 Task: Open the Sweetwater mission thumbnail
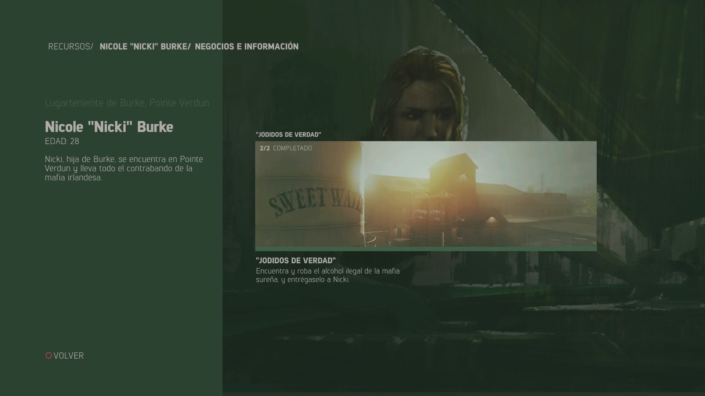coord(426,194)
